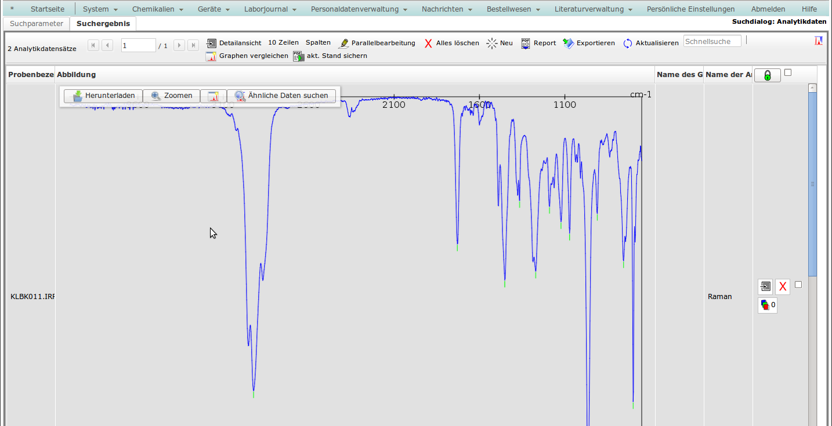
Task: Click the Ähnliche Daten suchen button
Action: [x=281, y=96]
